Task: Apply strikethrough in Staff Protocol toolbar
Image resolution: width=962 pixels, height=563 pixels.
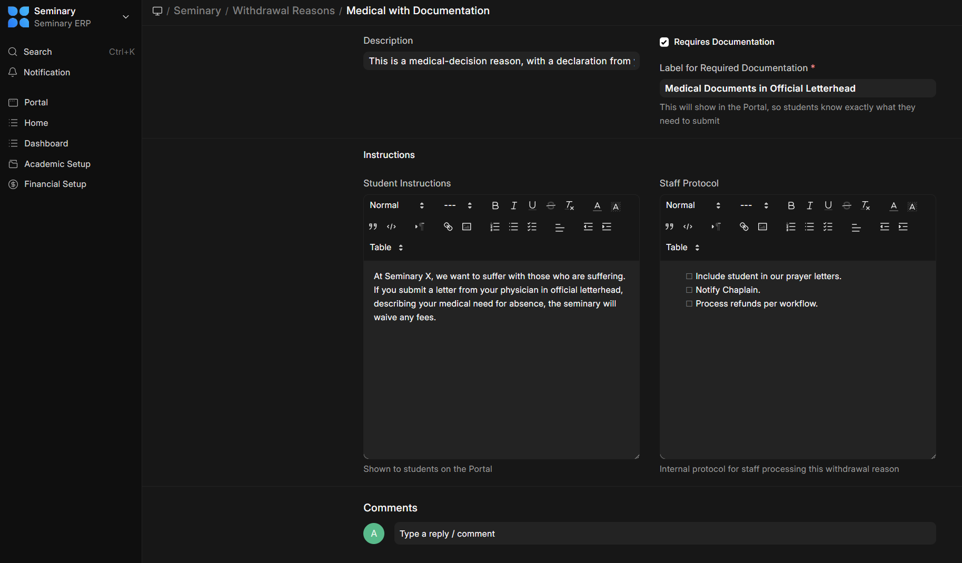Action: (x=847, y=205)
